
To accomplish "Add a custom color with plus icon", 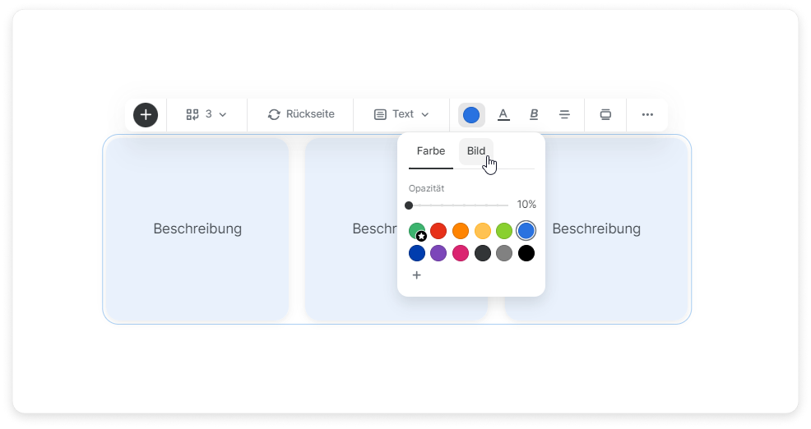I will (x=417, y=275).
